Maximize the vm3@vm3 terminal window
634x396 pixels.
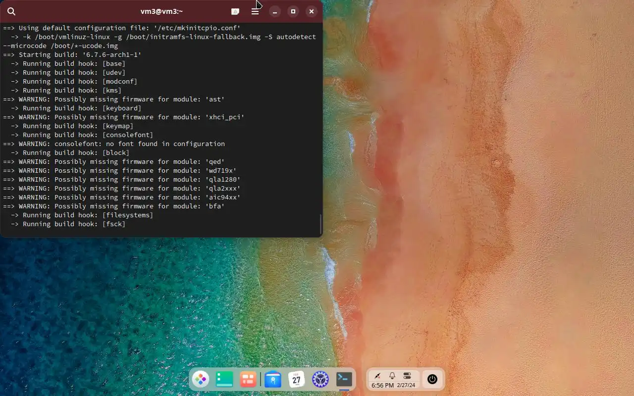(293, 11)
